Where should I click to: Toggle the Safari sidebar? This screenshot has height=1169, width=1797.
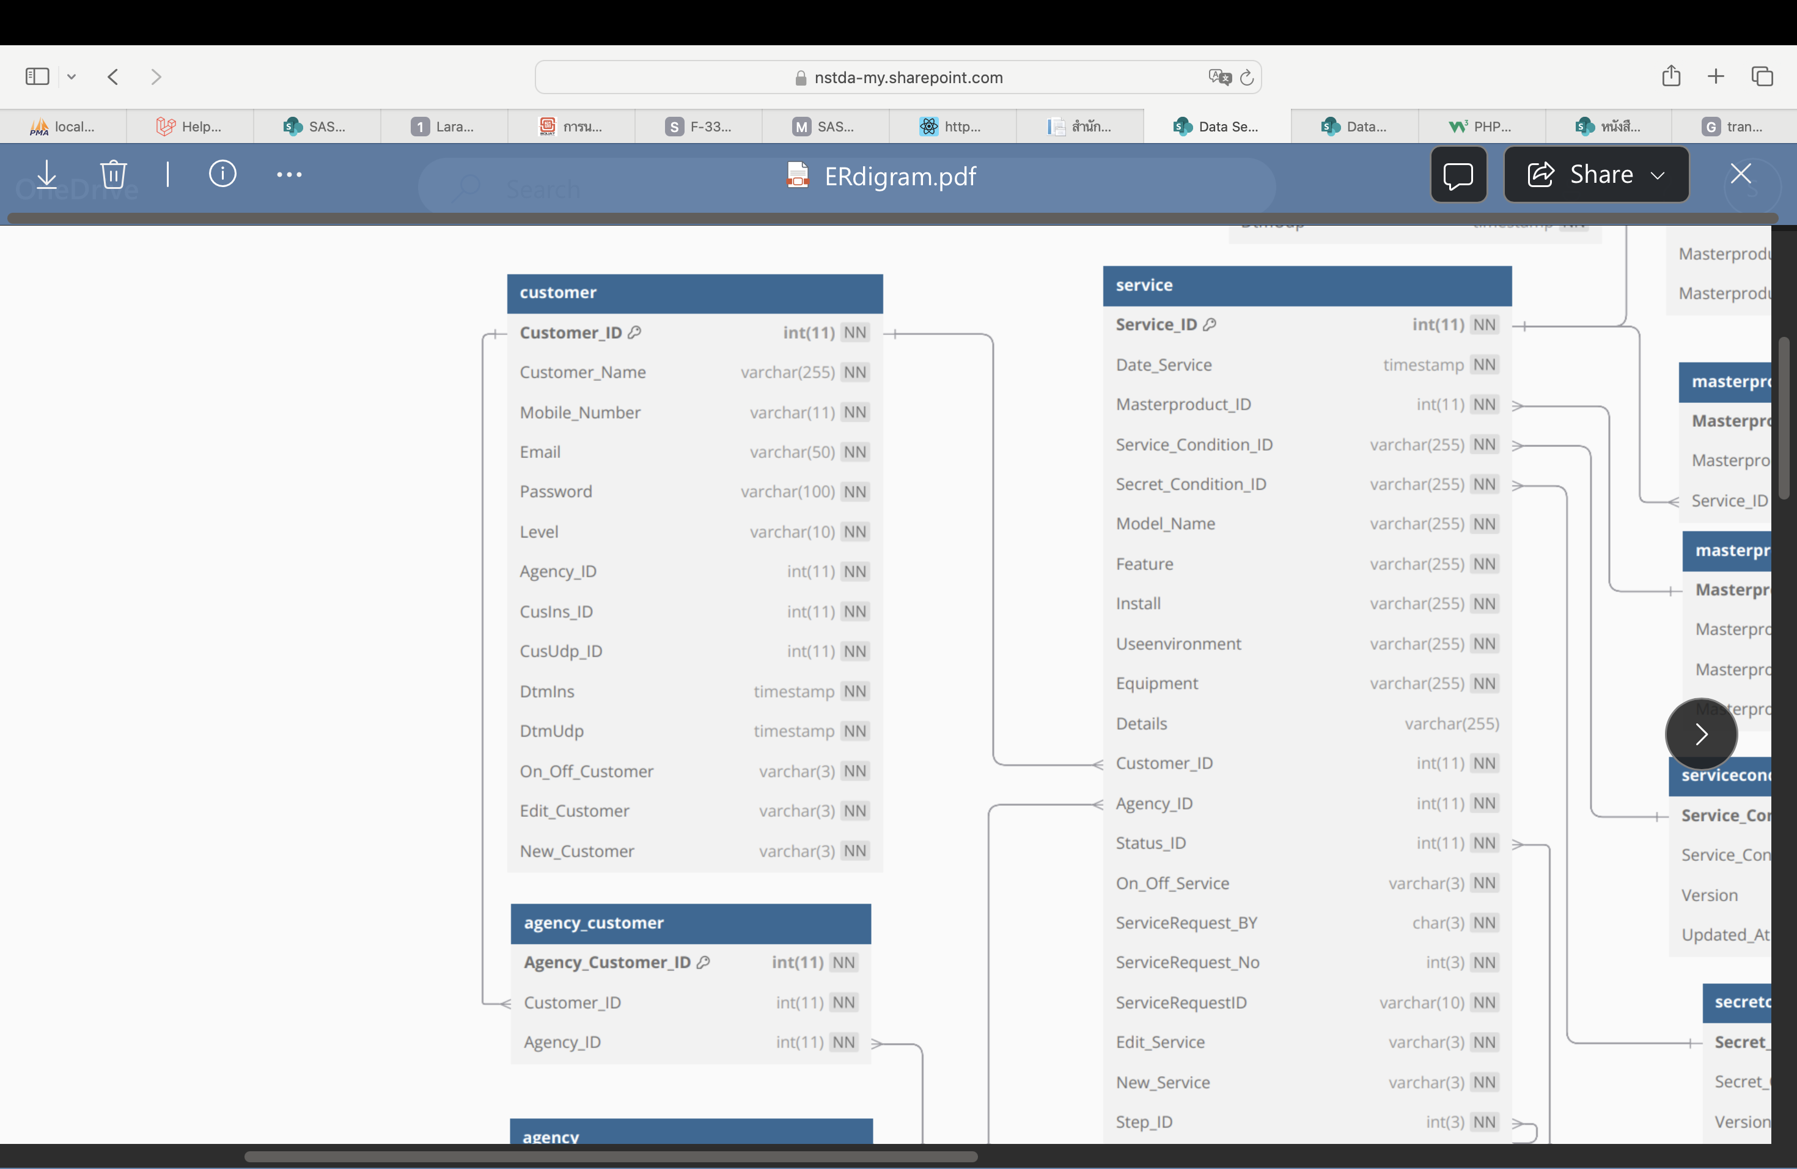click(x=37, y=76)
